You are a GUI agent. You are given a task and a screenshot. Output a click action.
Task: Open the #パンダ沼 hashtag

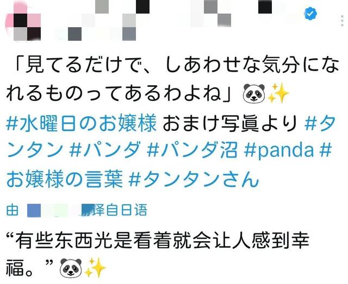[192, 150]
